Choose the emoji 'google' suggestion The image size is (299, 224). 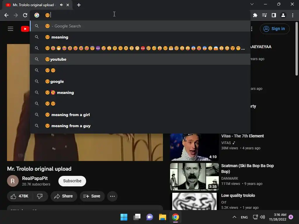(x=140, y=82)
